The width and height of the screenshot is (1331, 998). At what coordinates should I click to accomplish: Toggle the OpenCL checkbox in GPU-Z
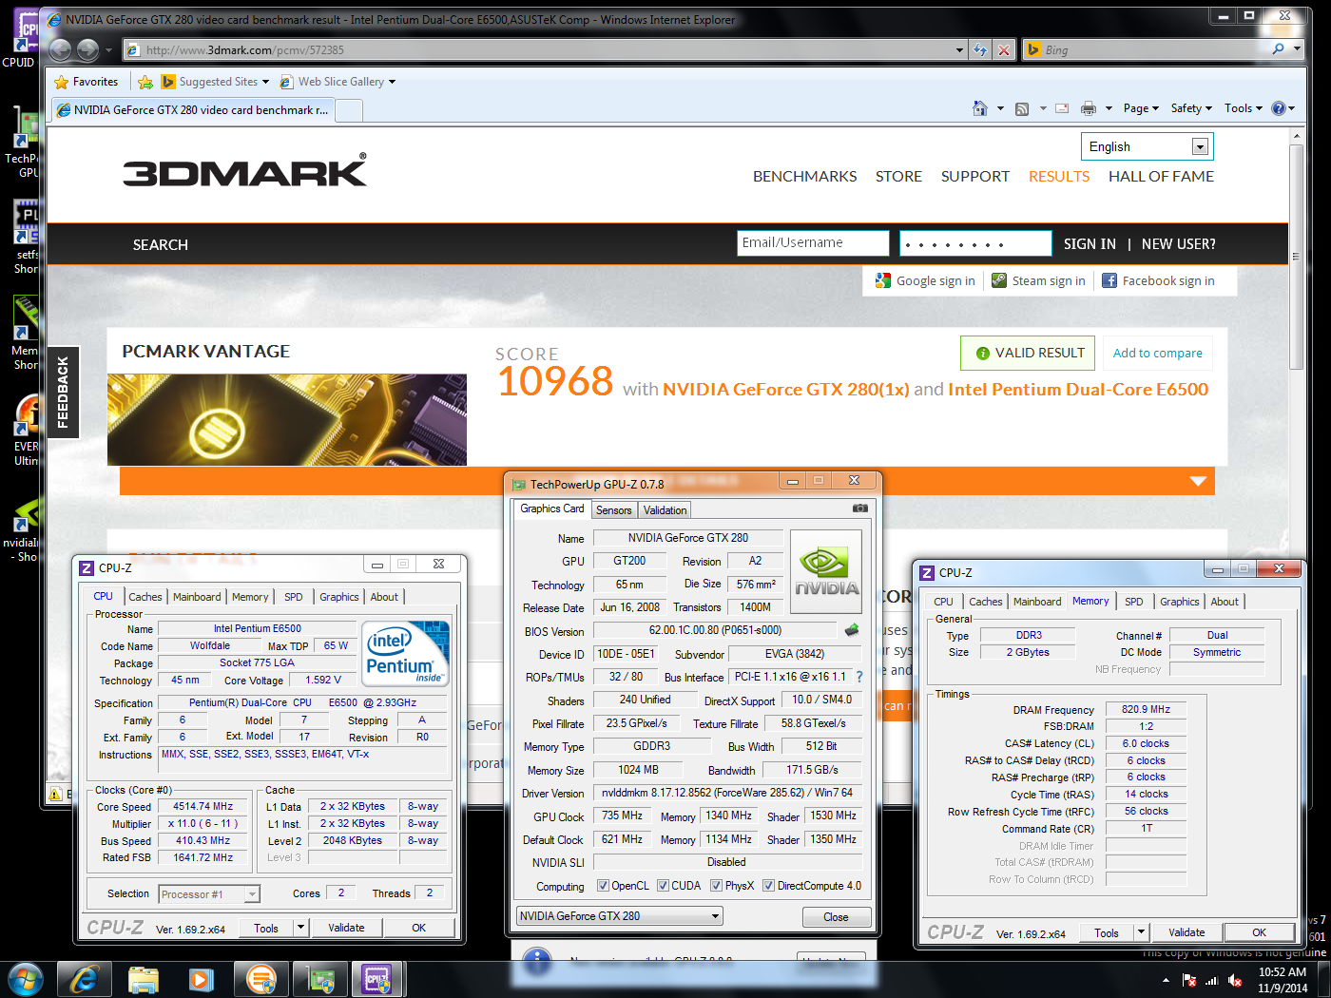[x=603, y=886]
